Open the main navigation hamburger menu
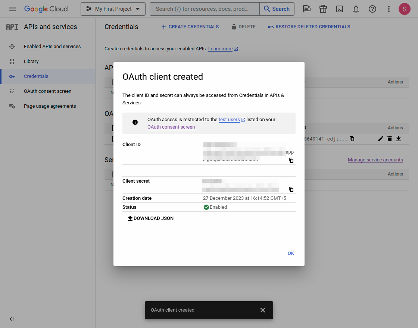 tap(13, 9)
